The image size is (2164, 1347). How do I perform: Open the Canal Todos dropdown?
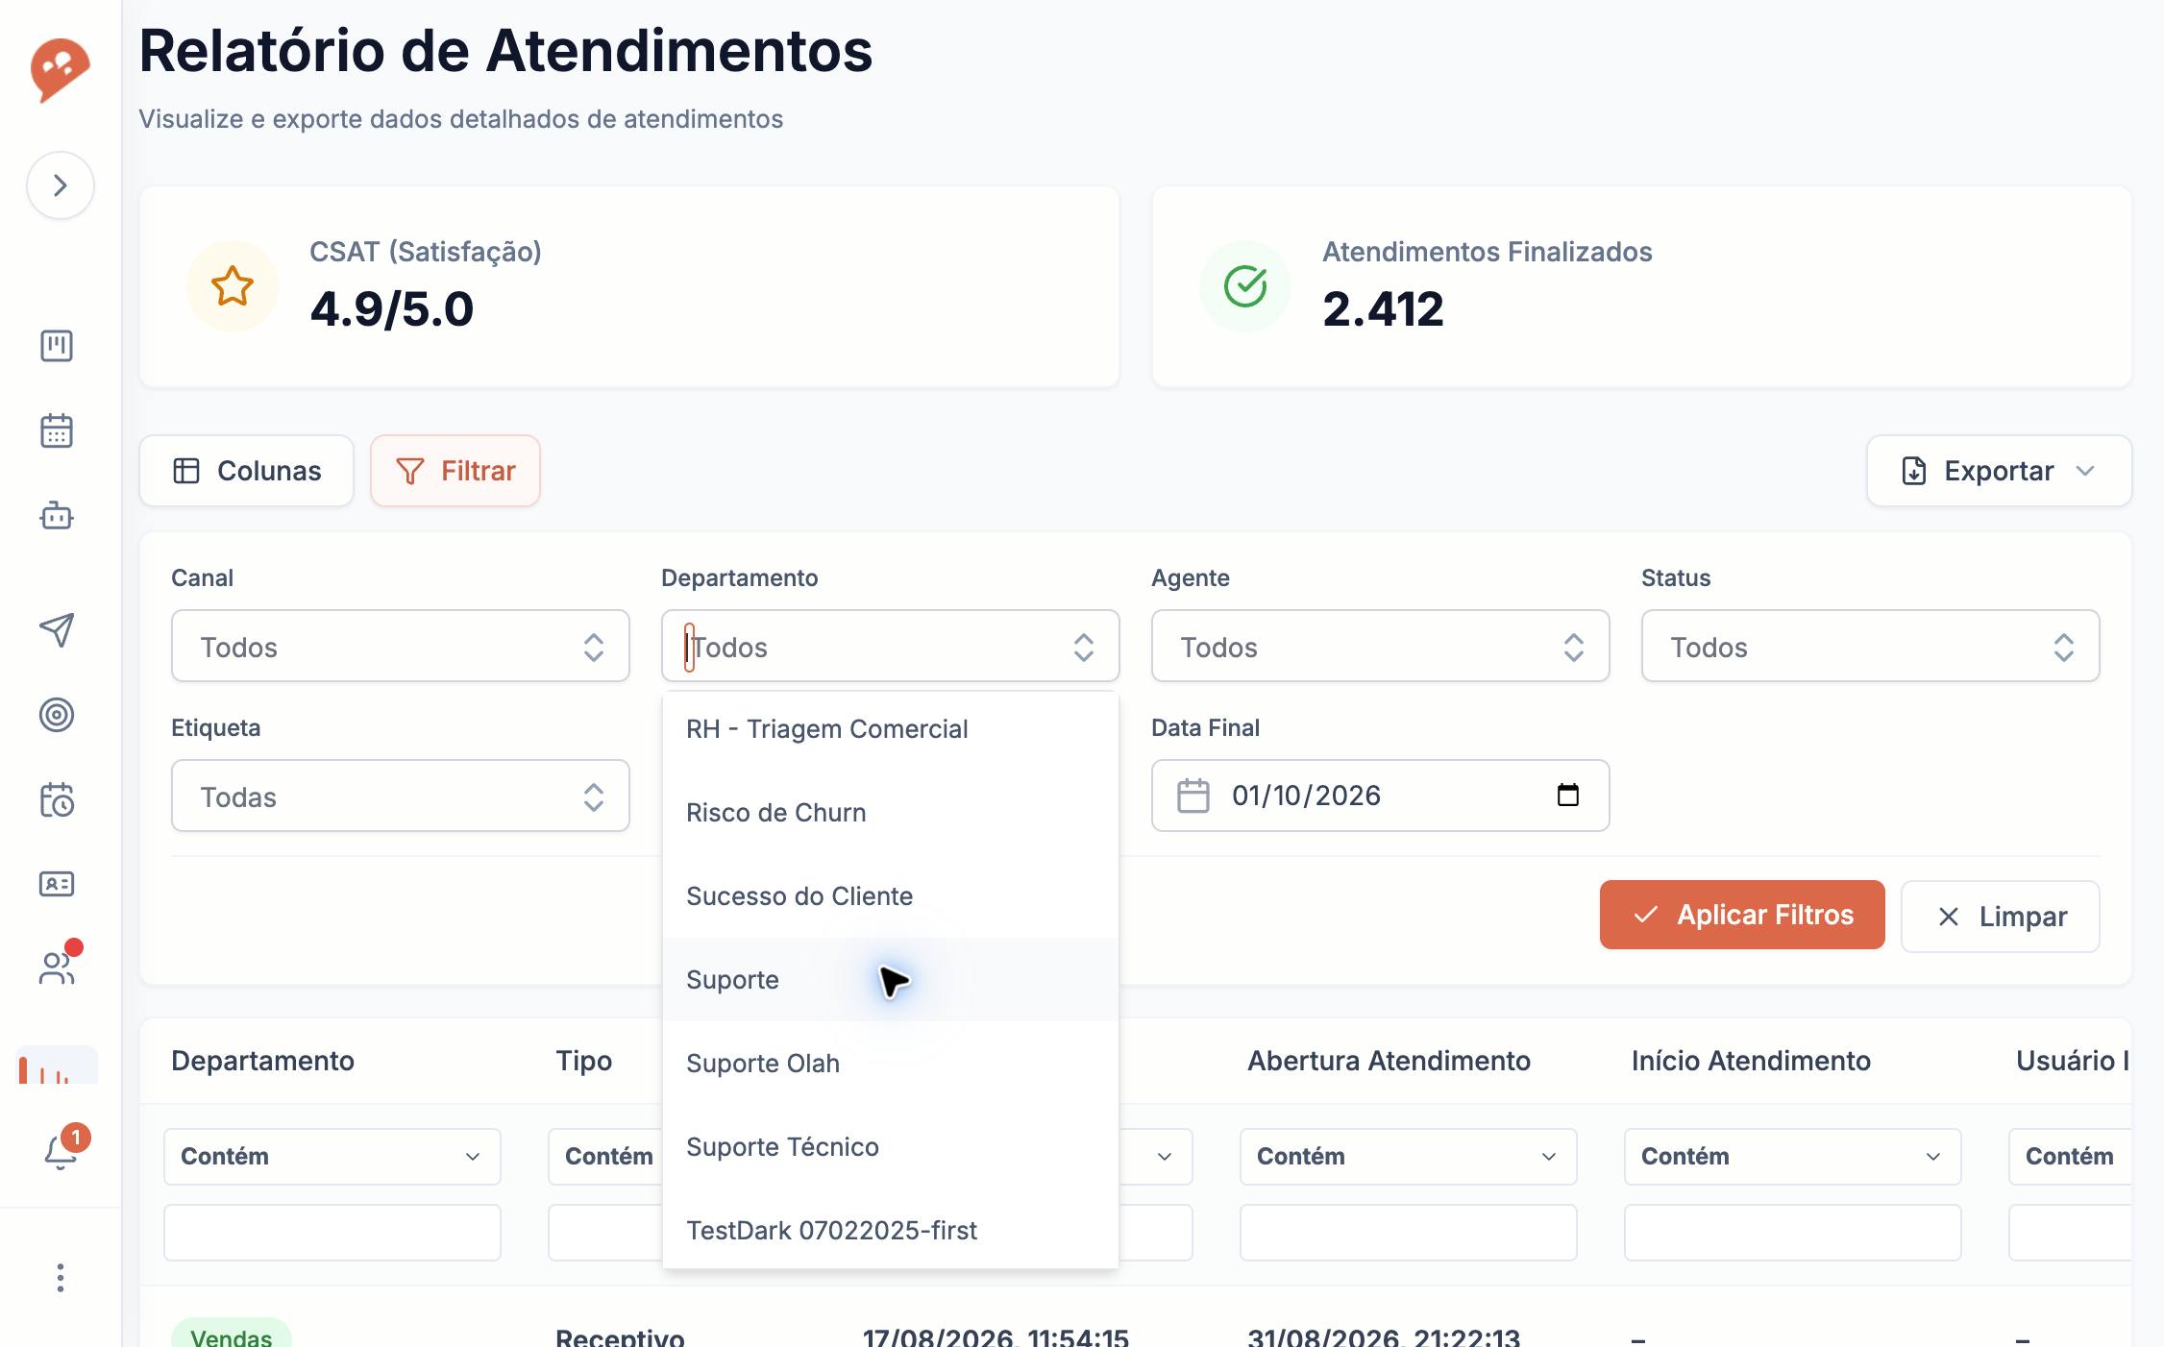tap(401, 647)
